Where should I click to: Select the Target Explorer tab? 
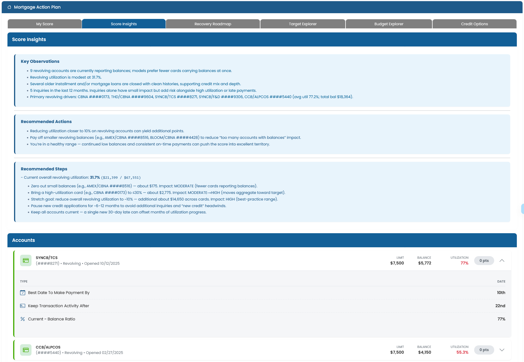(303, 24)
